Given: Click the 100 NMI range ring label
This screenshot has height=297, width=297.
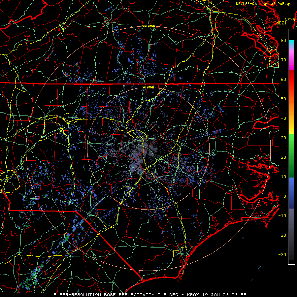Looking at the screenshot, I should tap(148, 26).
